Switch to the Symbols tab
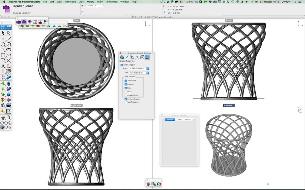This screenshot has height=190, width=305. (188, 119)
